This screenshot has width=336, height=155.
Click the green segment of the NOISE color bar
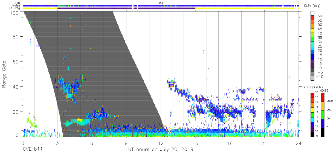(x=322, y=115)
